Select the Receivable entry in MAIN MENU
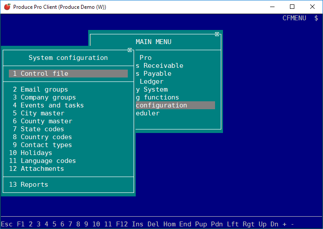 (160, 66)
